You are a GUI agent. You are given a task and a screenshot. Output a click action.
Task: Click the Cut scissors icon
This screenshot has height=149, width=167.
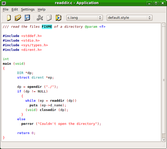click(x=40, y=18)
